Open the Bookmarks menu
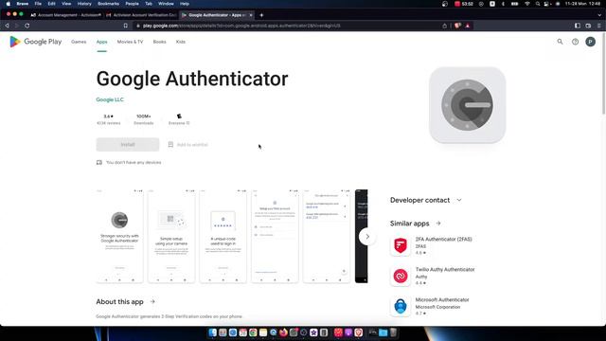Image resolution: width=606 pixels, height=341 pixels. [108, 4]
